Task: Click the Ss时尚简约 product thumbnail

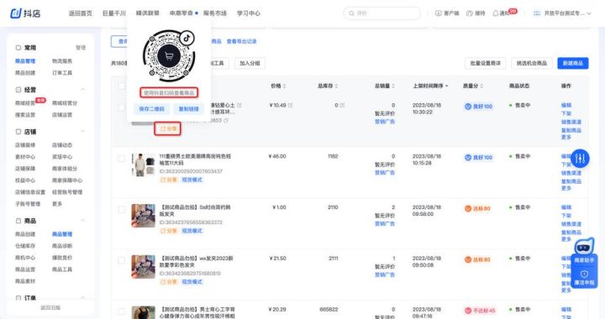Action: pyautogui.click(x=143, y=216)
